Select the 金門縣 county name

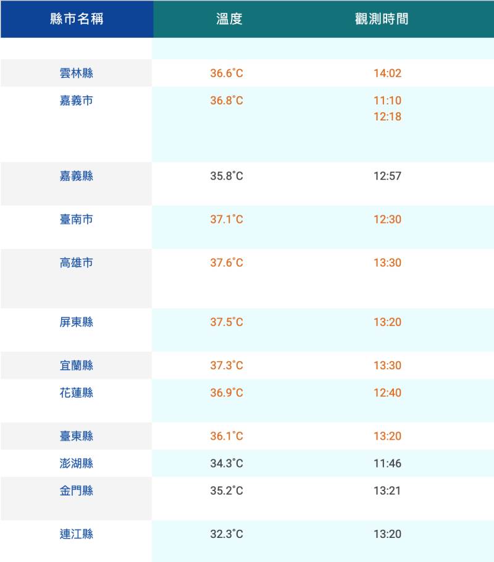(77, 490)
